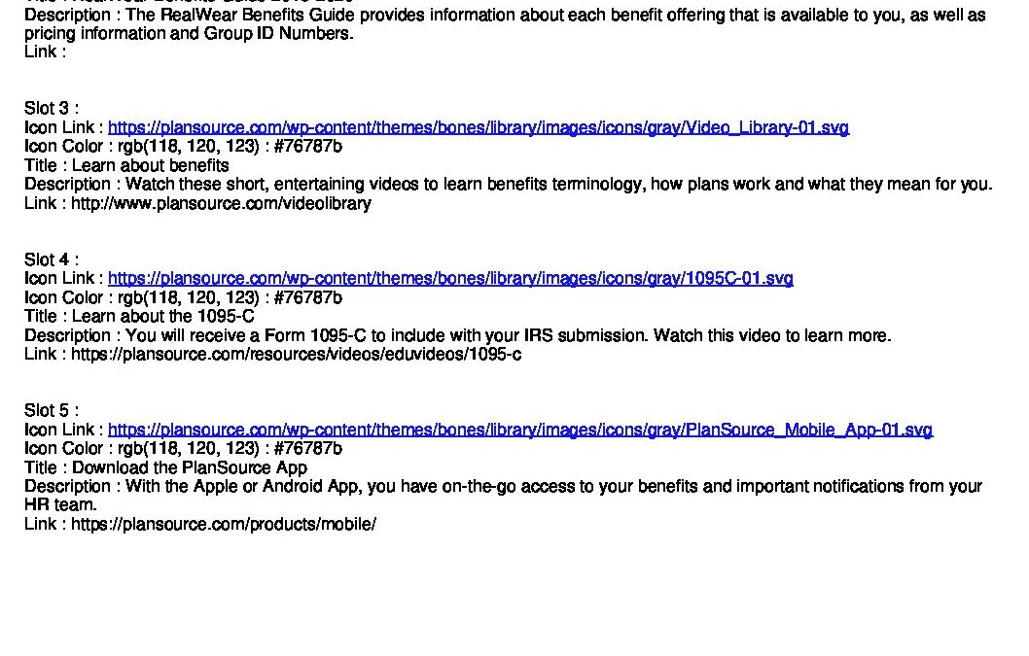
Task: Click the 'You will receive a Form 1095-C' description
Action: click(457, 336)
